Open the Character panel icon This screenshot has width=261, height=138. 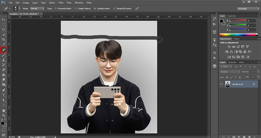click(214, 53)
